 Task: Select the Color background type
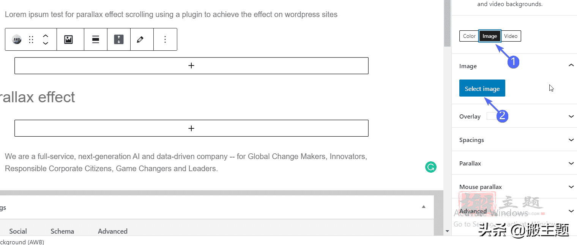click(469, 36)
